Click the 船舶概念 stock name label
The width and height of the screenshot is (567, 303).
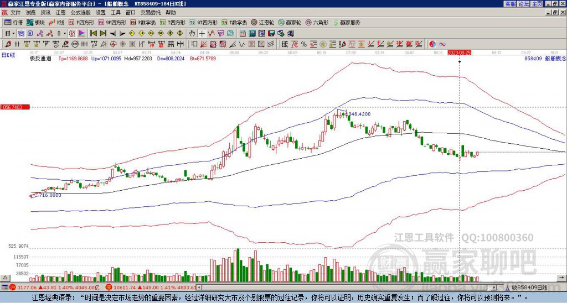coord(555,58)
